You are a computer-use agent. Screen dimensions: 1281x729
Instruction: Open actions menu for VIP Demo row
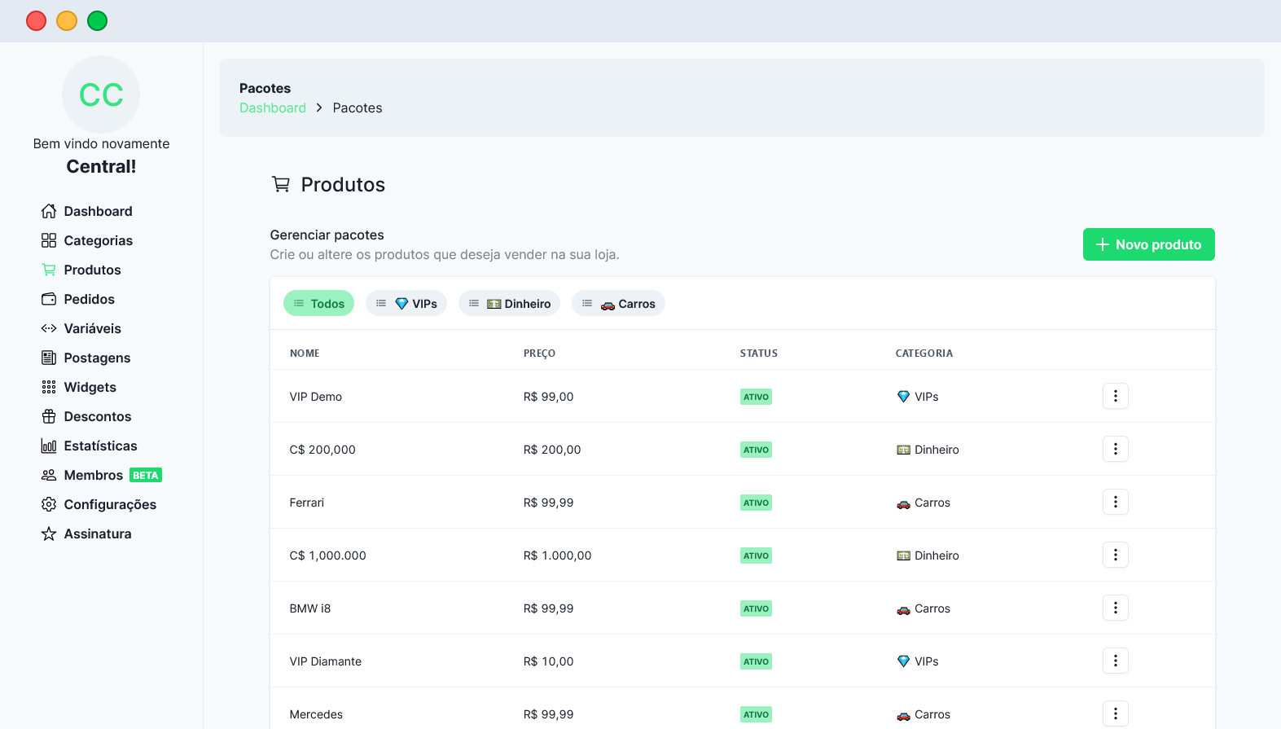(x=1116, y=396)
